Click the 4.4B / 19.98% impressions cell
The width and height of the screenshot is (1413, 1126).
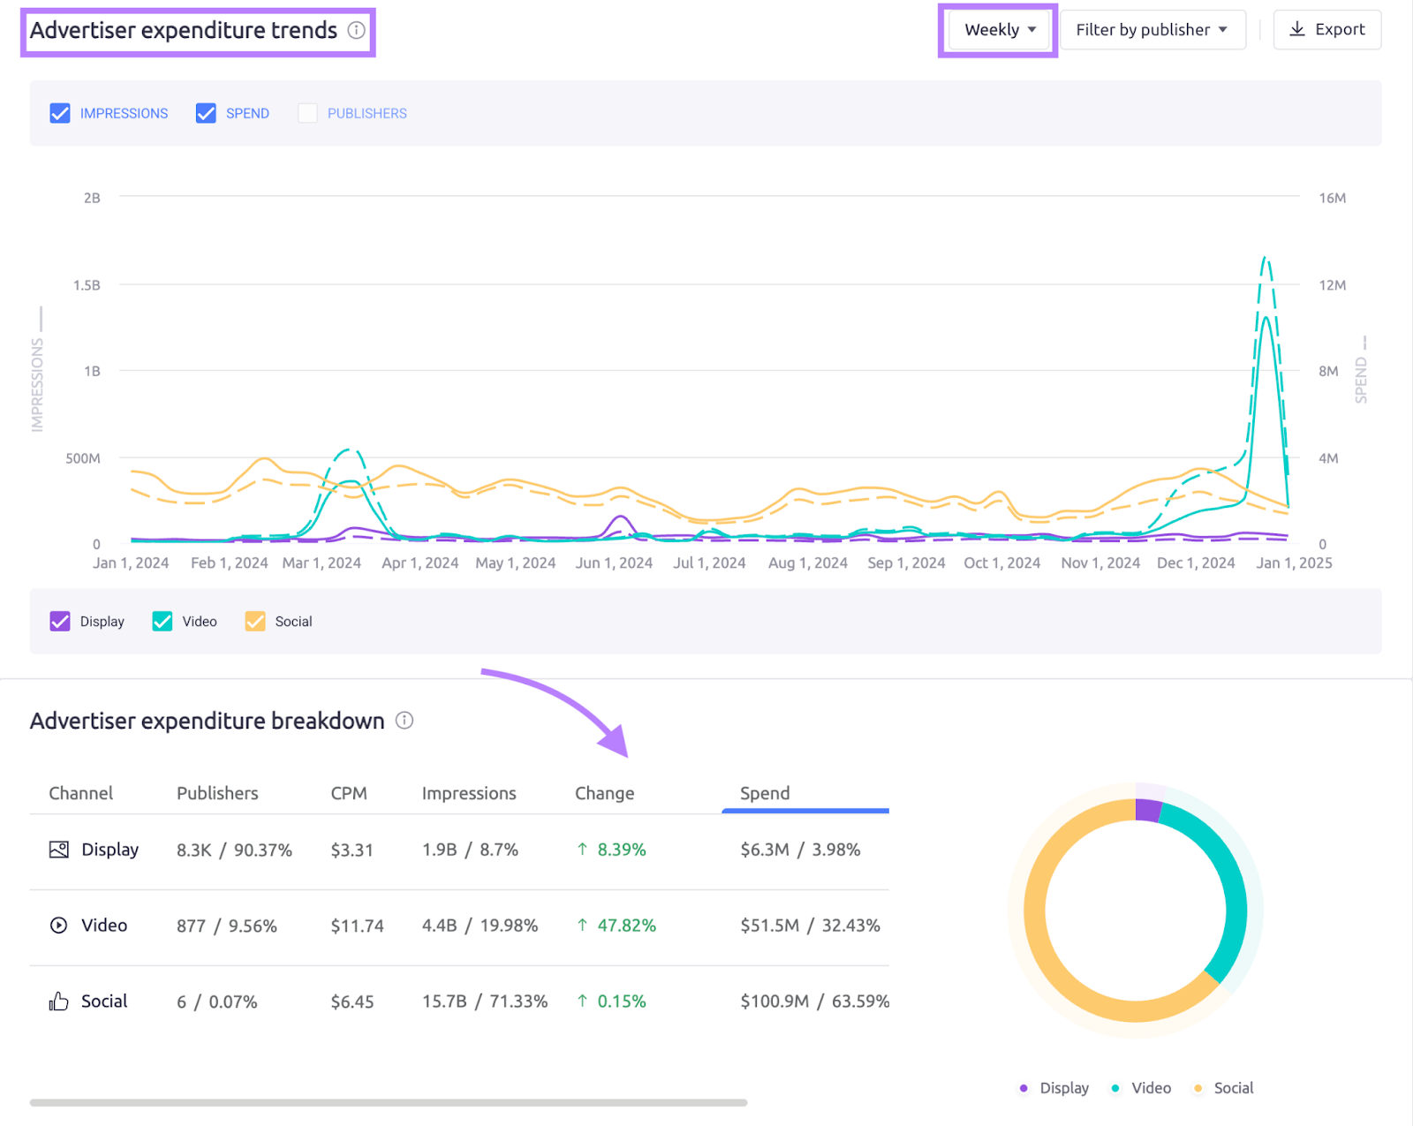pyautogui.click(x=480, y=926)
